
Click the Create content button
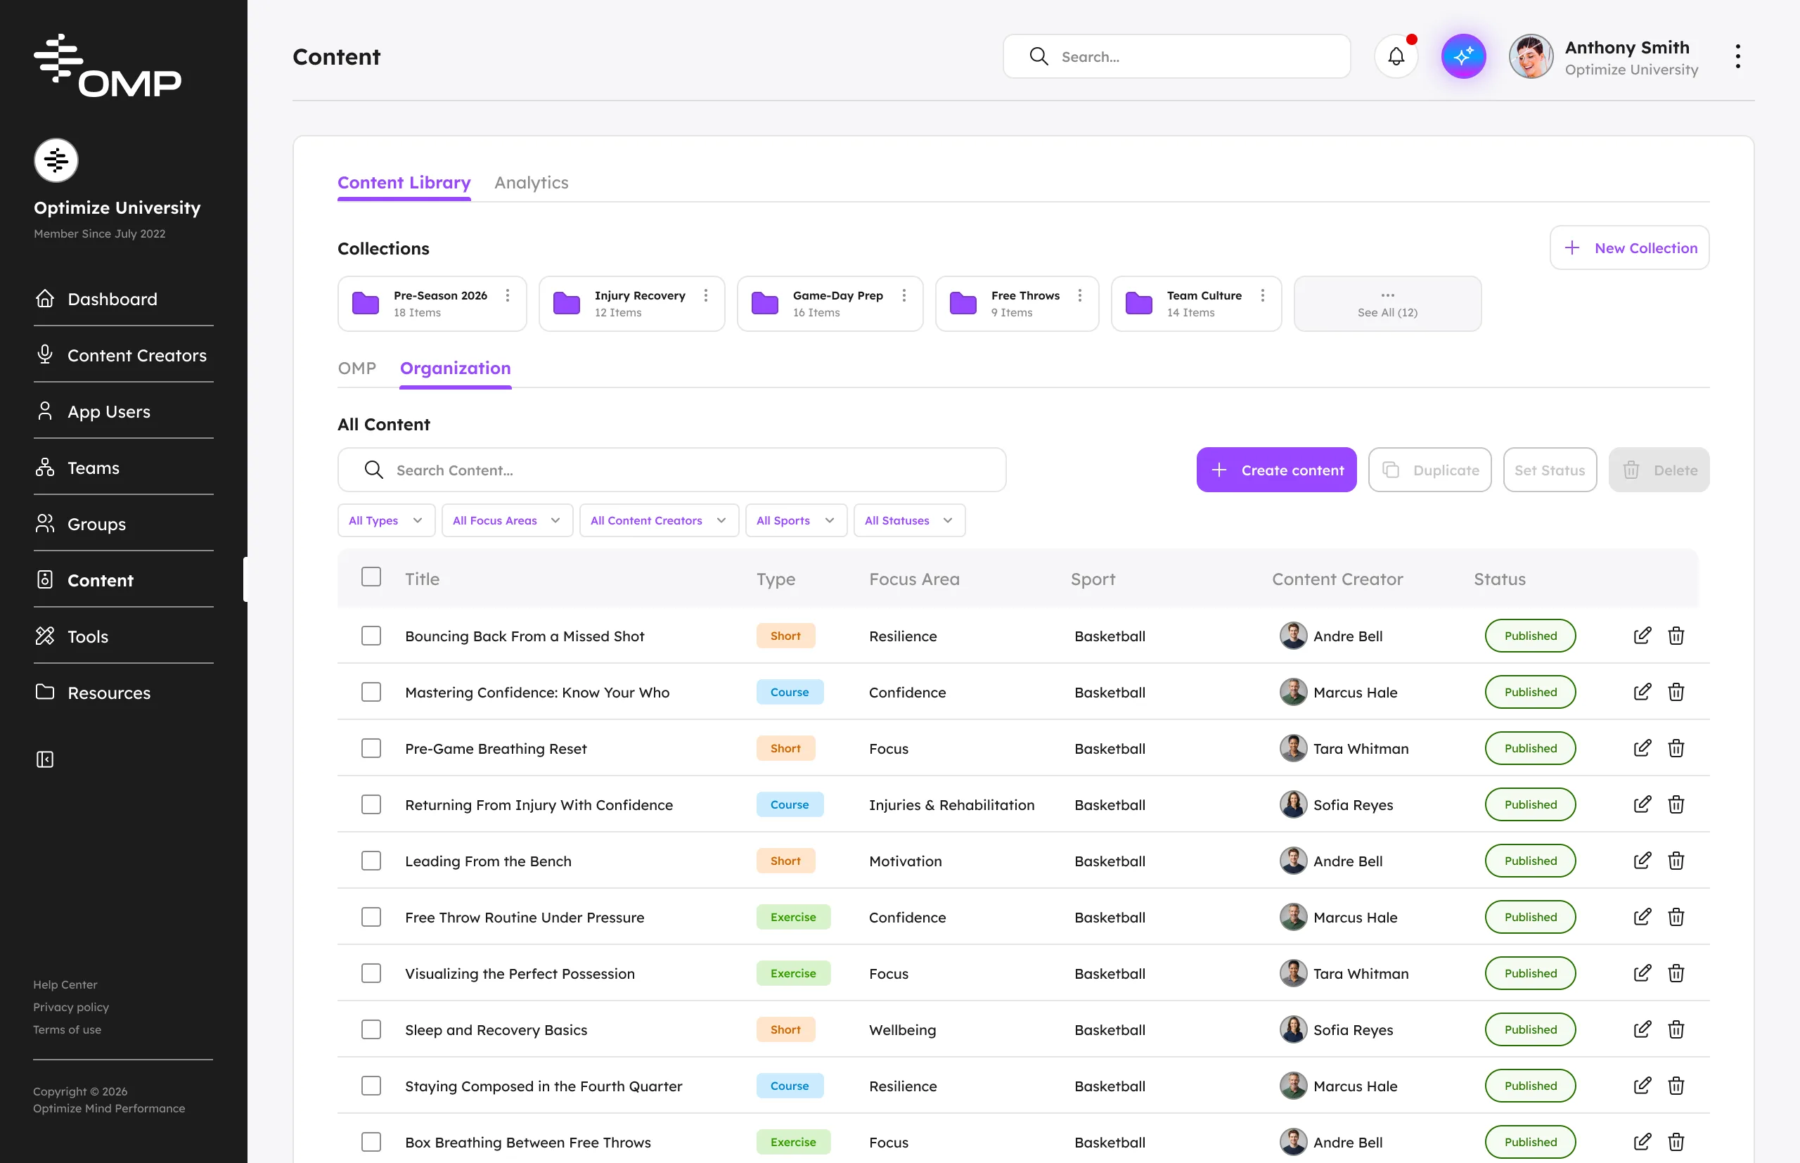tap(1276, 470)
